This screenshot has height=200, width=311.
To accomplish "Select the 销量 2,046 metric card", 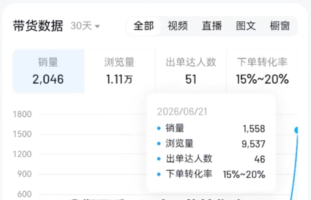I will [x=48, y=71].
